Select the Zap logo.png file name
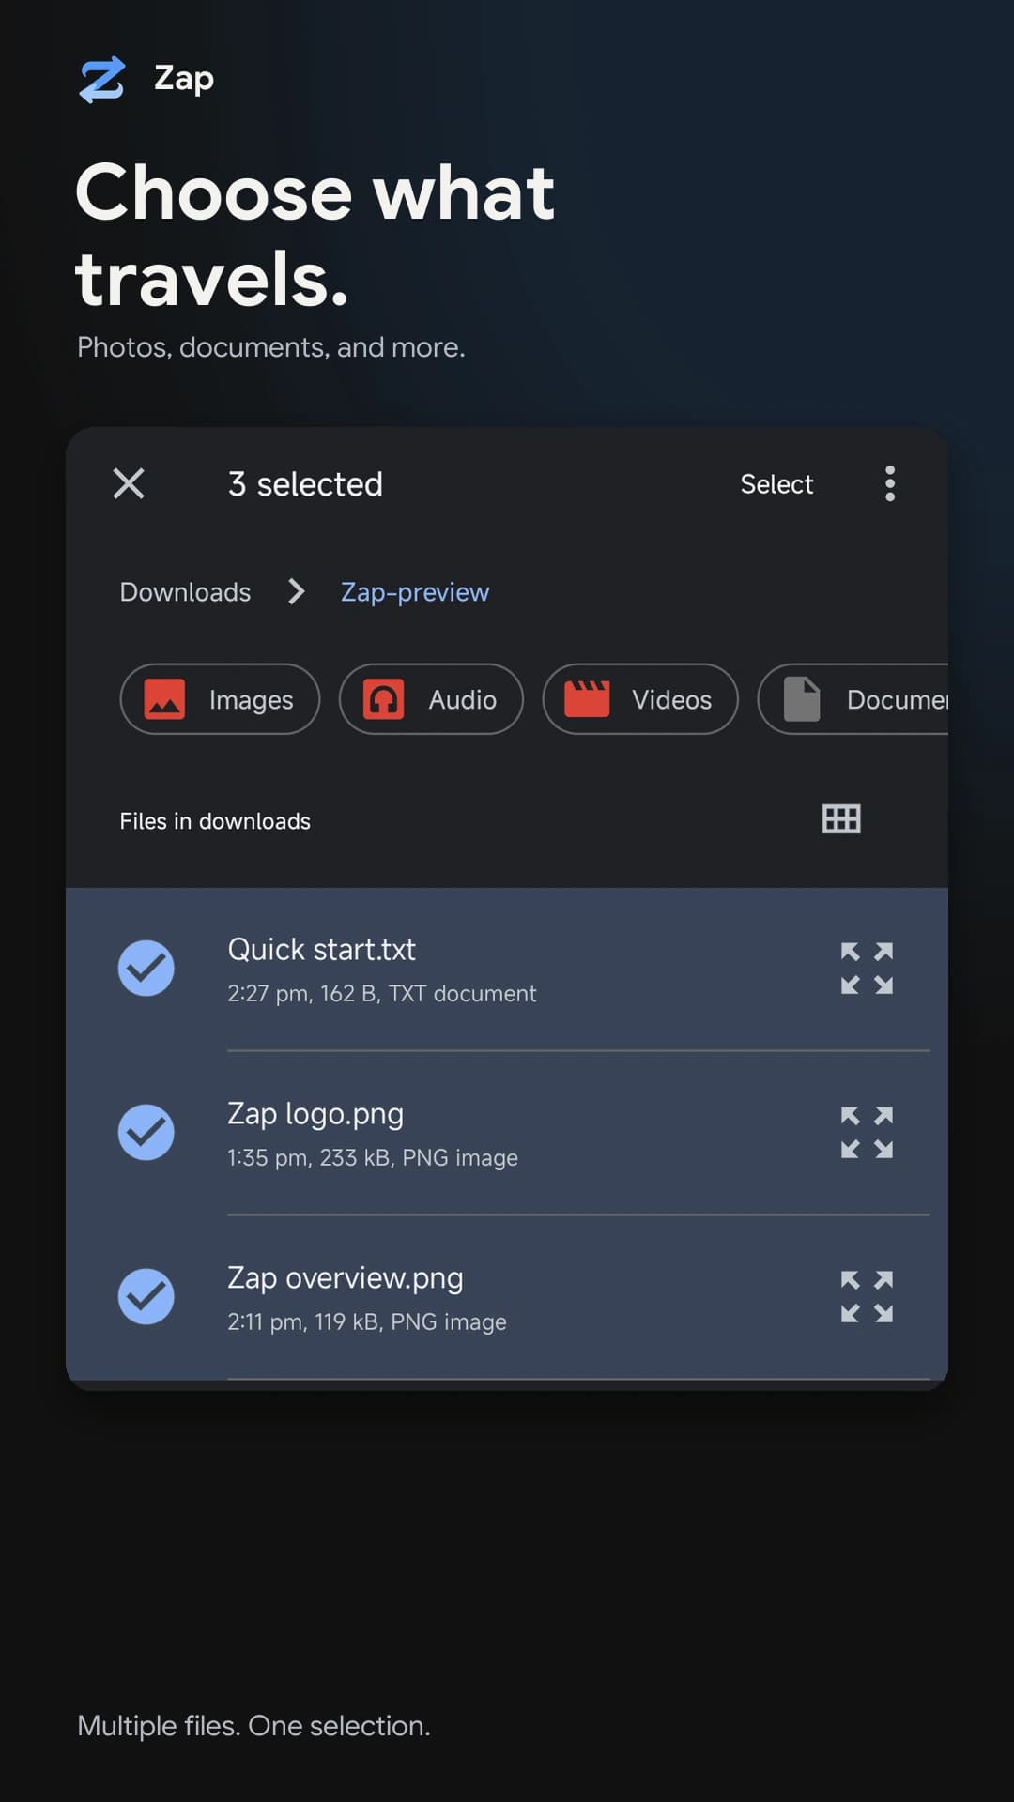 315,1114
